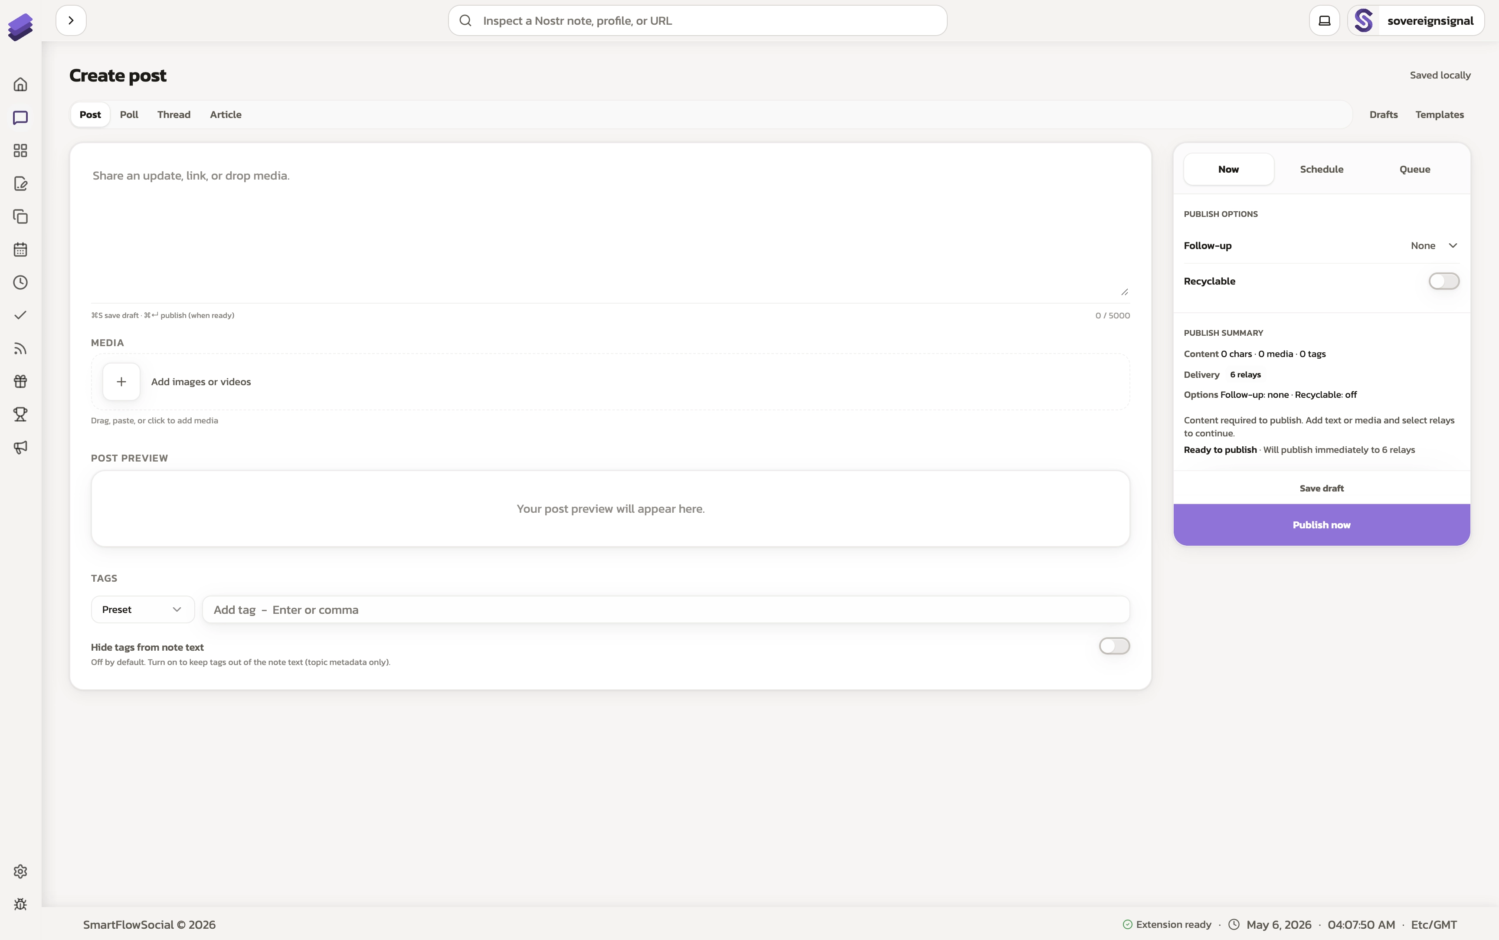Click SmartFlowSocial © 2026 footer text
Screen dimensions: 1499x940
149,924
